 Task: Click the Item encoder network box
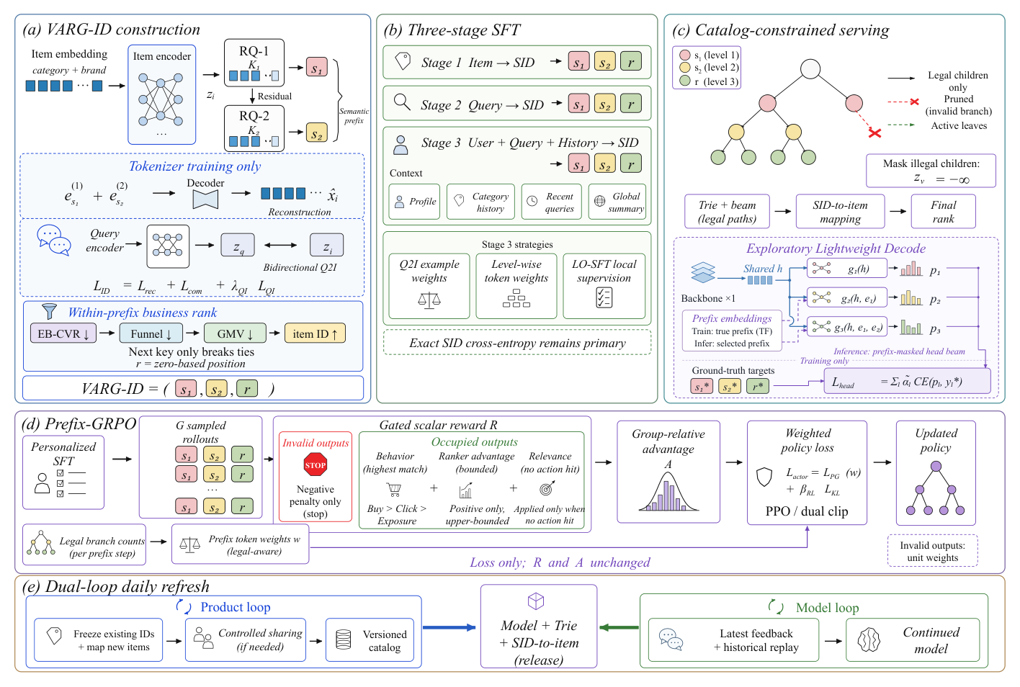pos(162,94)
